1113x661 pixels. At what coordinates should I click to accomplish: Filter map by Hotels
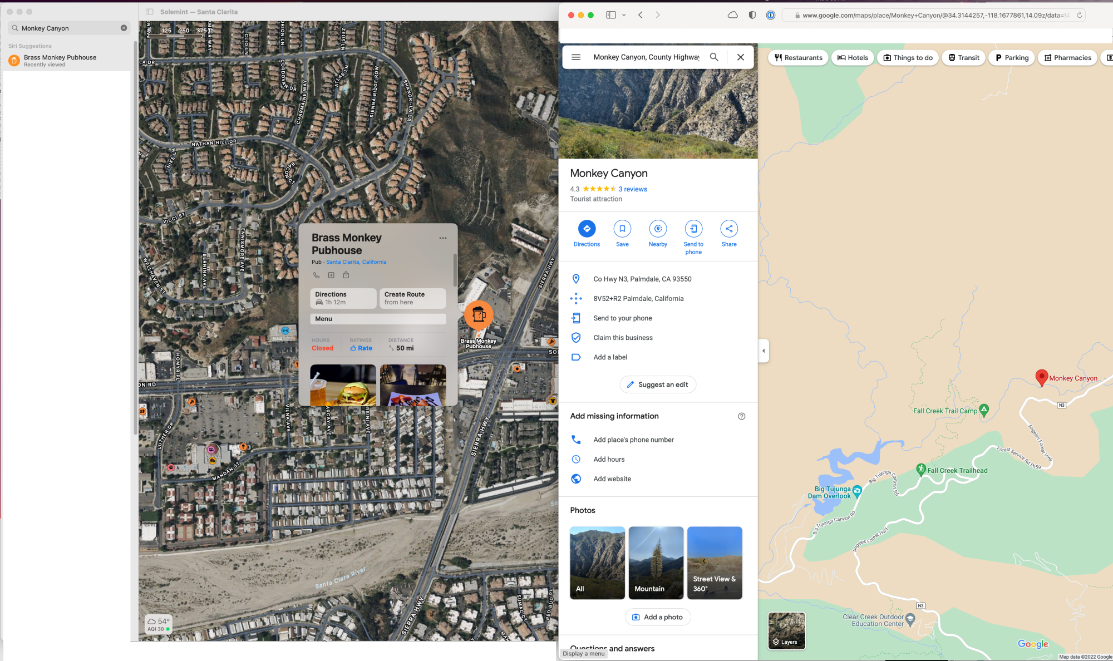pos(853,58)
